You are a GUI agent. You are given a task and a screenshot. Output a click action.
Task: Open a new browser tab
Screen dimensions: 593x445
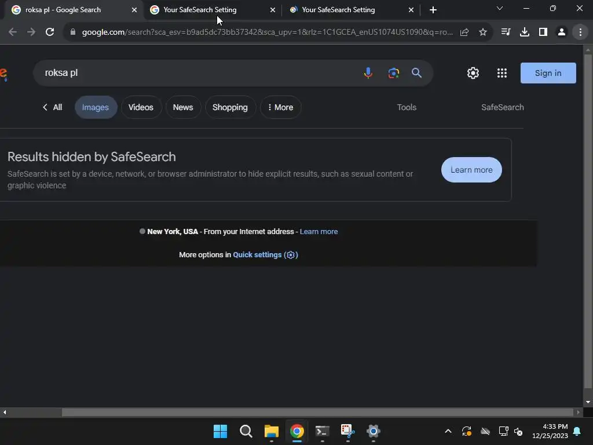pyautogui.click(x=433, y=10)
